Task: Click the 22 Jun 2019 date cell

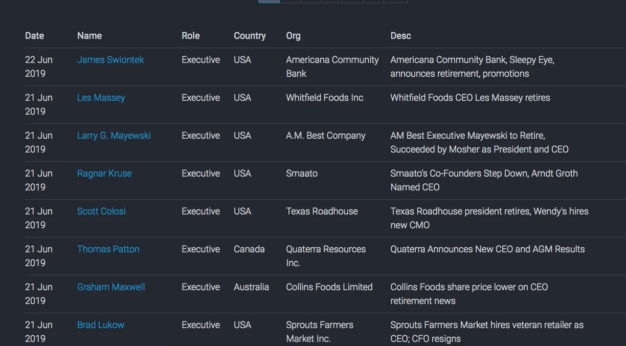Action: point(39,67)
